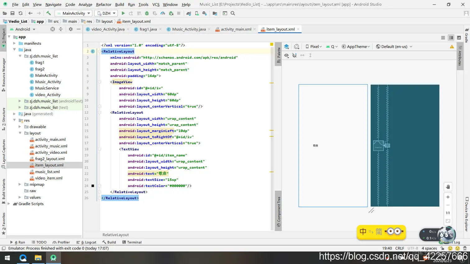Screen dimensions: 470x264
Task: Switch to Design view mode icon
Action: pyautogui.click(x=459, y=38)
